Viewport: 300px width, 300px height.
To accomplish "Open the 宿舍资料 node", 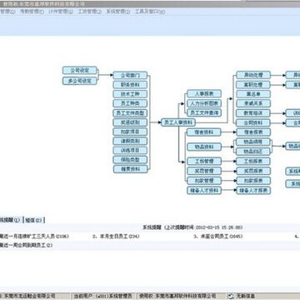I will coord(204,132).
